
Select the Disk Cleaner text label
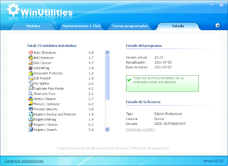click(42, 63)
